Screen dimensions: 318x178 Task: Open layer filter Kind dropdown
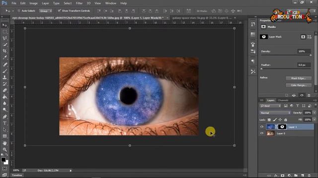pyautogui.click(x=270, y=106)
